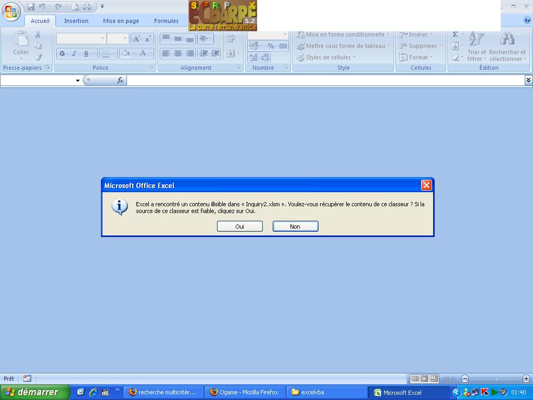
Task: Click the Windows démarrer start button
Action: [x=34, y=392]
